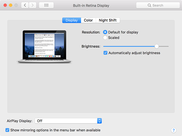The image size is (182, 136).
Task: Uncheck Show mirroring options in menu bar
Action: point(7,130)
